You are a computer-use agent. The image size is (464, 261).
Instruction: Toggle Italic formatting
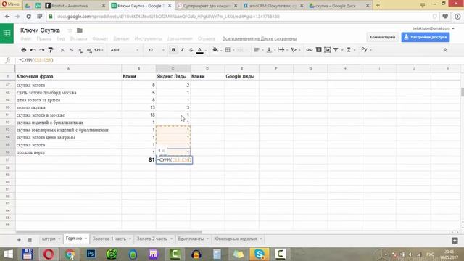point(182,50)
